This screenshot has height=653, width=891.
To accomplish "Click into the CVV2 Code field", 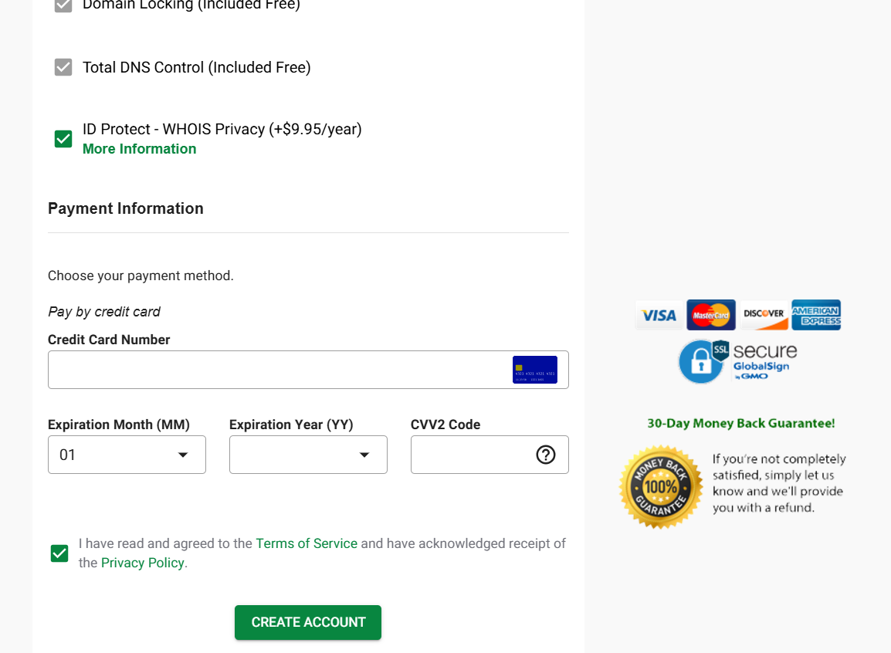I will click(x=473, y=455).
